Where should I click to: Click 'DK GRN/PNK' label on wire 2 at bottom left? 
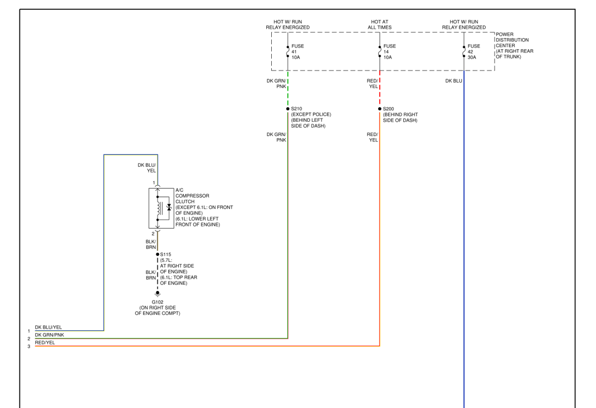tap(49, 335)
